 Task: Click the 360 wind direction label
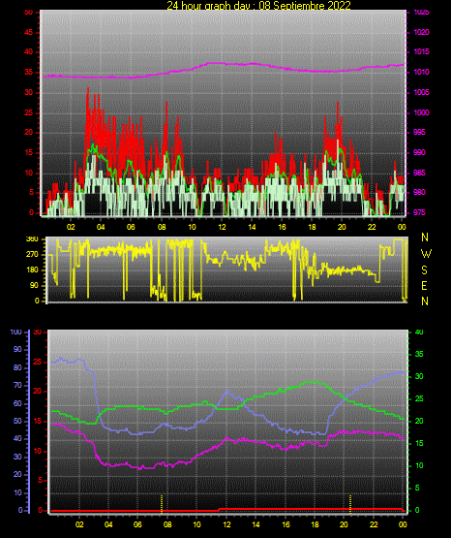[x=32, y=239]
